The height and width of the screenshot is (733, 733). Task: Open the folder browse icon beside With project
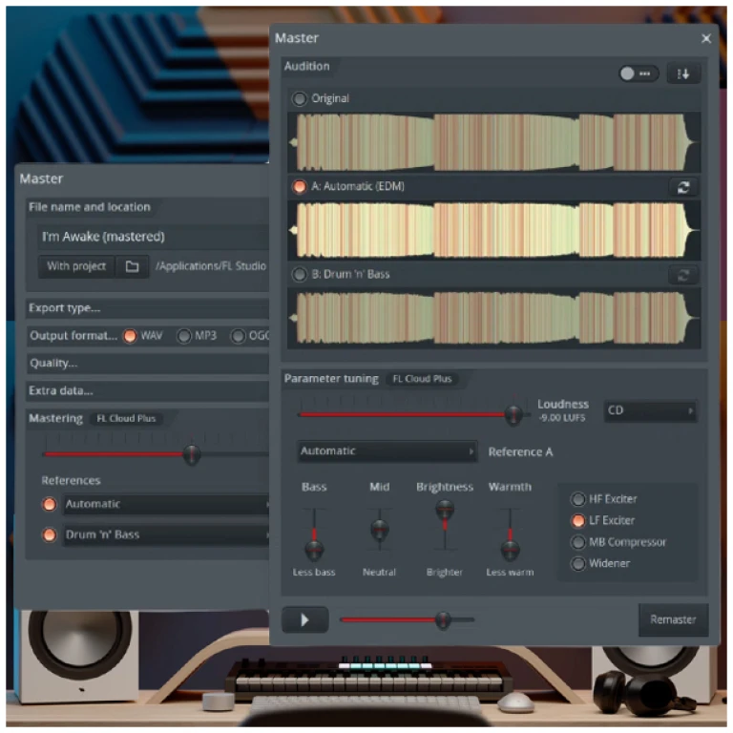133,266
